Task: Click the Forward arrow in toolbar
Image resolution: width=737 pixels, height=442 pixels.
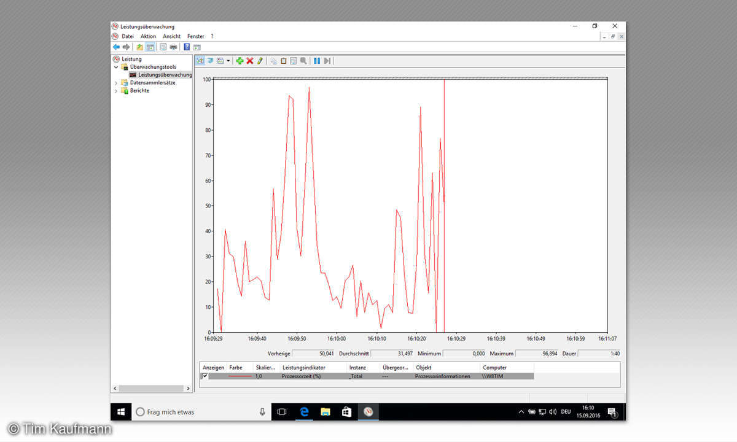Action: [x=126, y=47]
